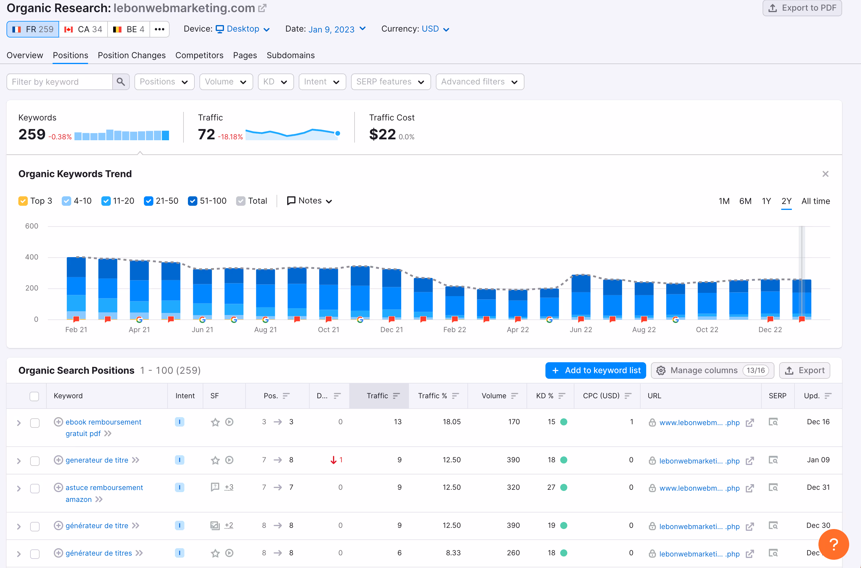Open external link icon next to lebonwebmarketing.com
Screen dimensions: 861x568
262,8
